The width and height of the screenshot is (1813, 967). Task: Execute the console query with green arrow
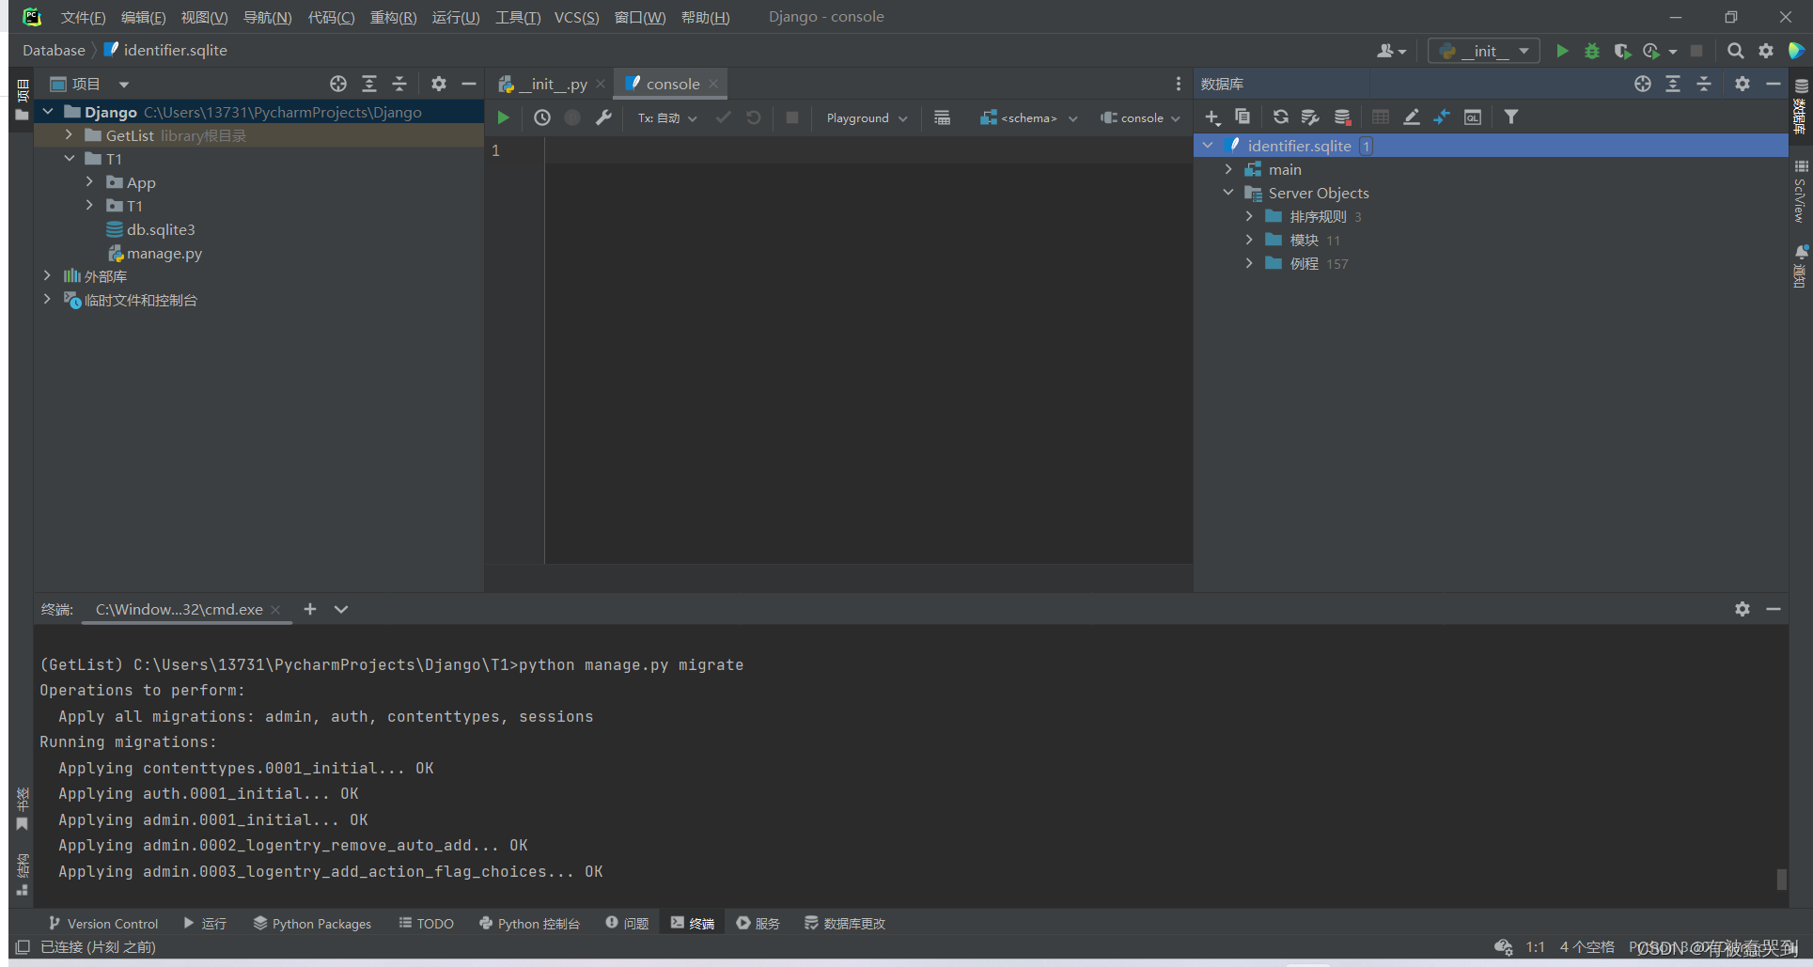pyautogui.click(x=503, y=117)
